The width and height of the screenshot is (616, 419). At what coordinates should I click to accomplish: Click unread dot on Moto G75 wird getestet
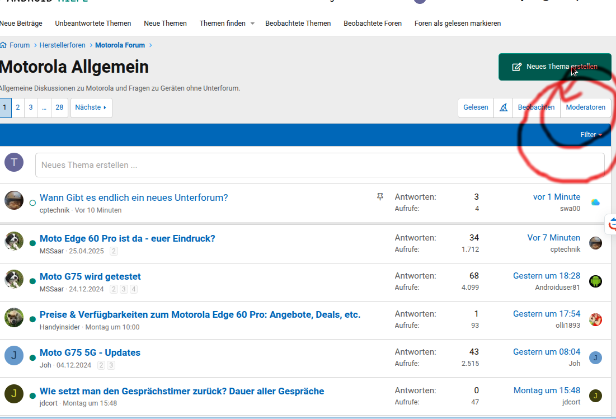tap(32, 281)
